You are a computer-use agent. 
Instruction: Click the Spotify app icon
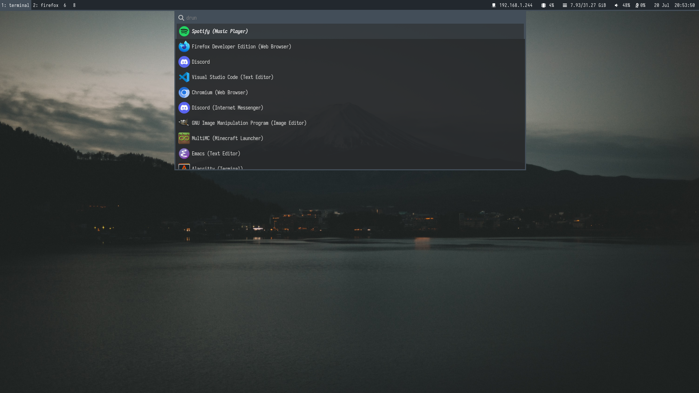click(x=184, y=31)
